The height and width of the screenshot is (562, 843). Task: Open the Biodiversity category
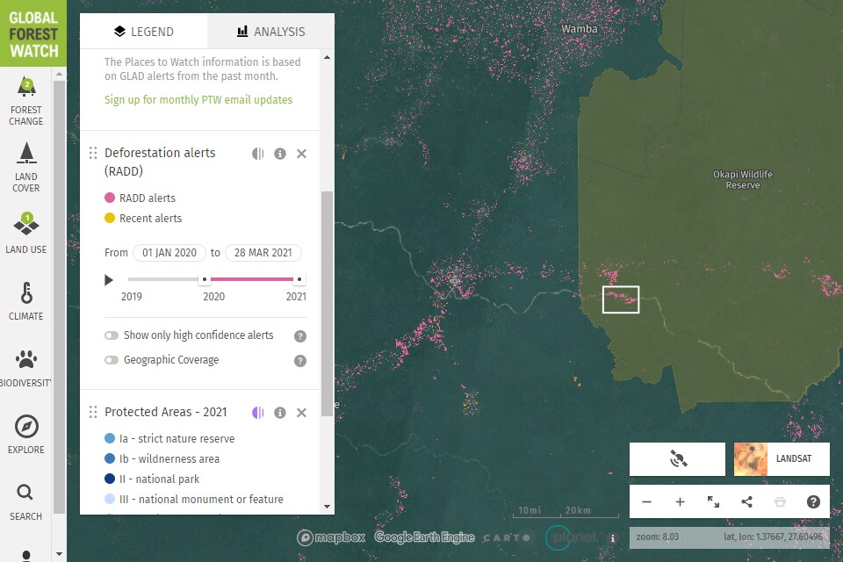pyautogui.click(x=25, y=368)
